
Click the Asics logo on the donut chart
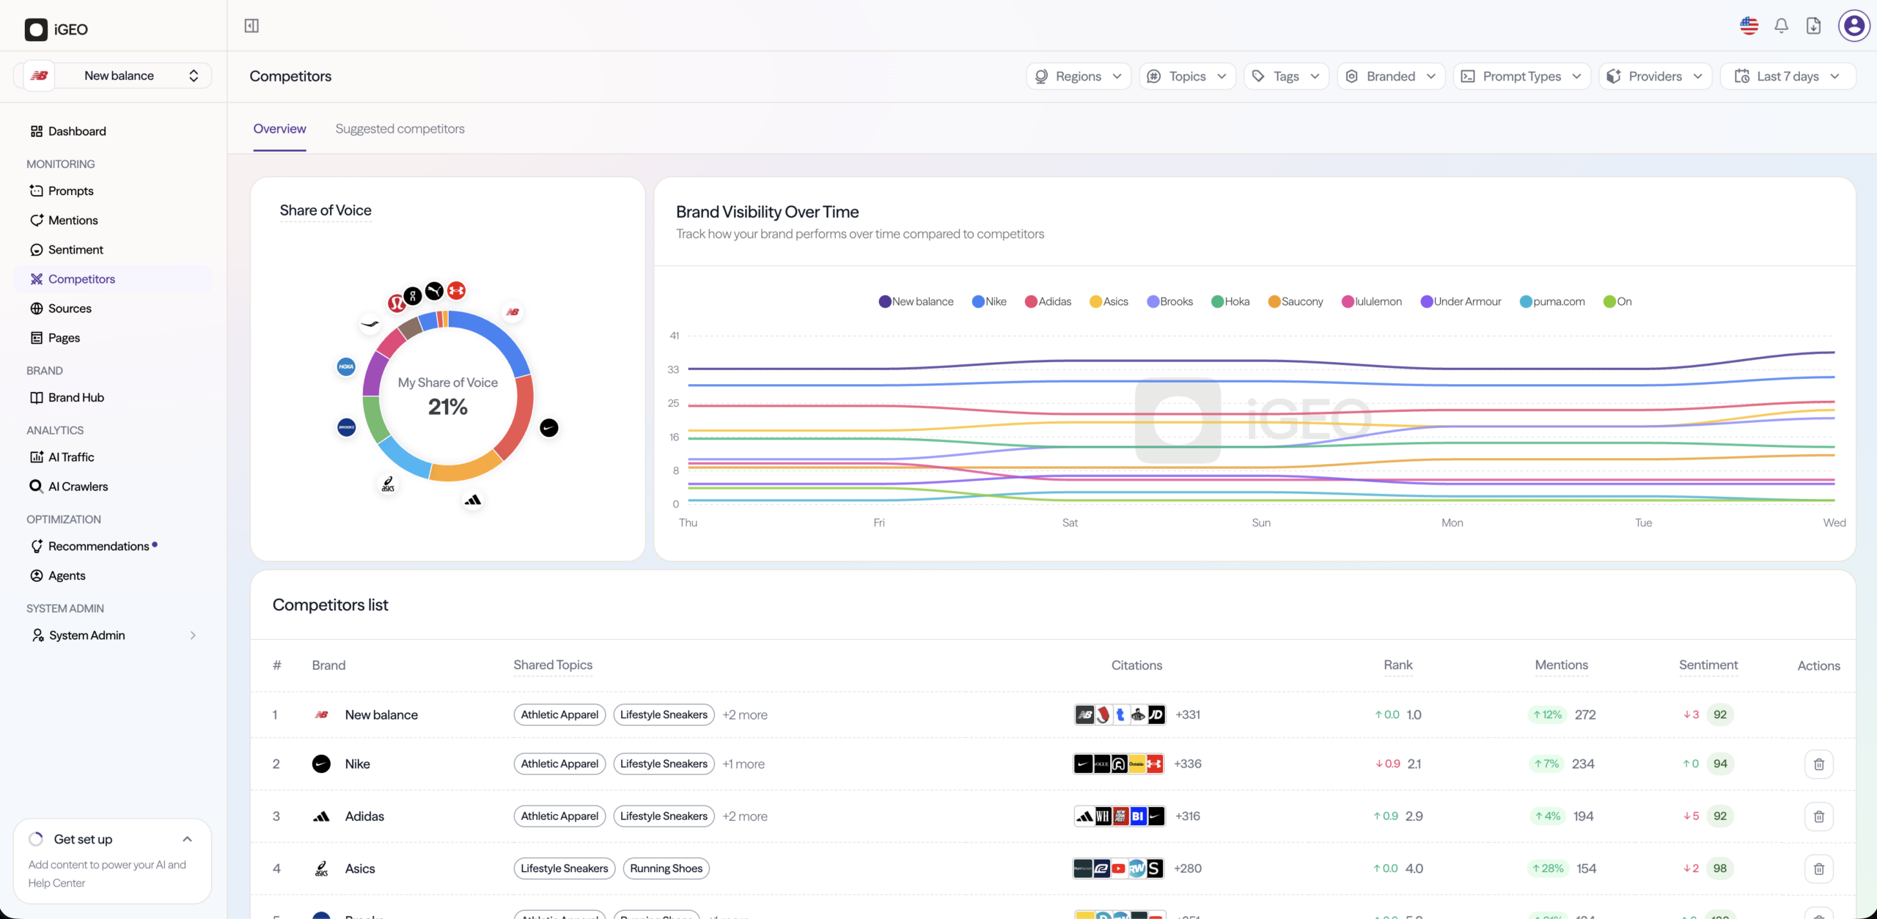click(388, 484)
